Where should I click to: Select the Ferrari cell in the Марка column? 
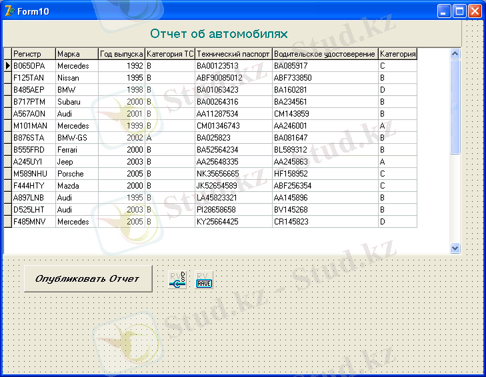click(x=77, y=150)
